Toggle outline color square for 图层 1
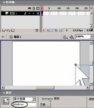This screenshot has height=108, width=94. tap(38, 13)
